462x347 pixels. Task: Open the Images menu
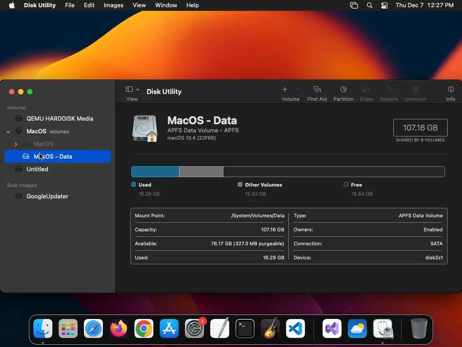(x=113, y=5)
